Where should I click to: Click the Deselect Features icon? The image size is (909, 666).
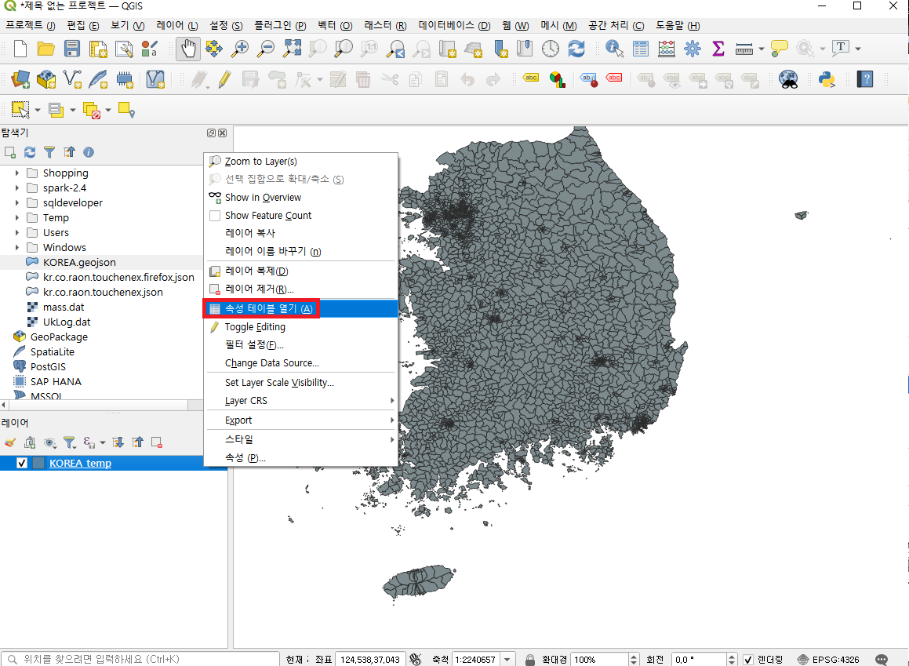92,110
